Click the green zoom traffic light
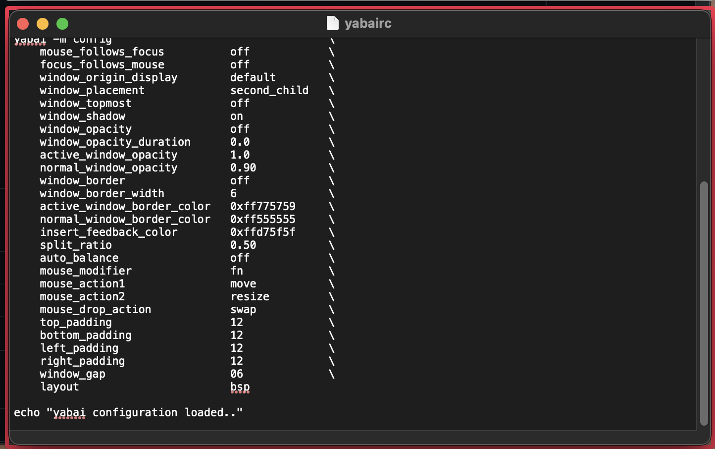 pyautogui.click(x=62, y=23)
